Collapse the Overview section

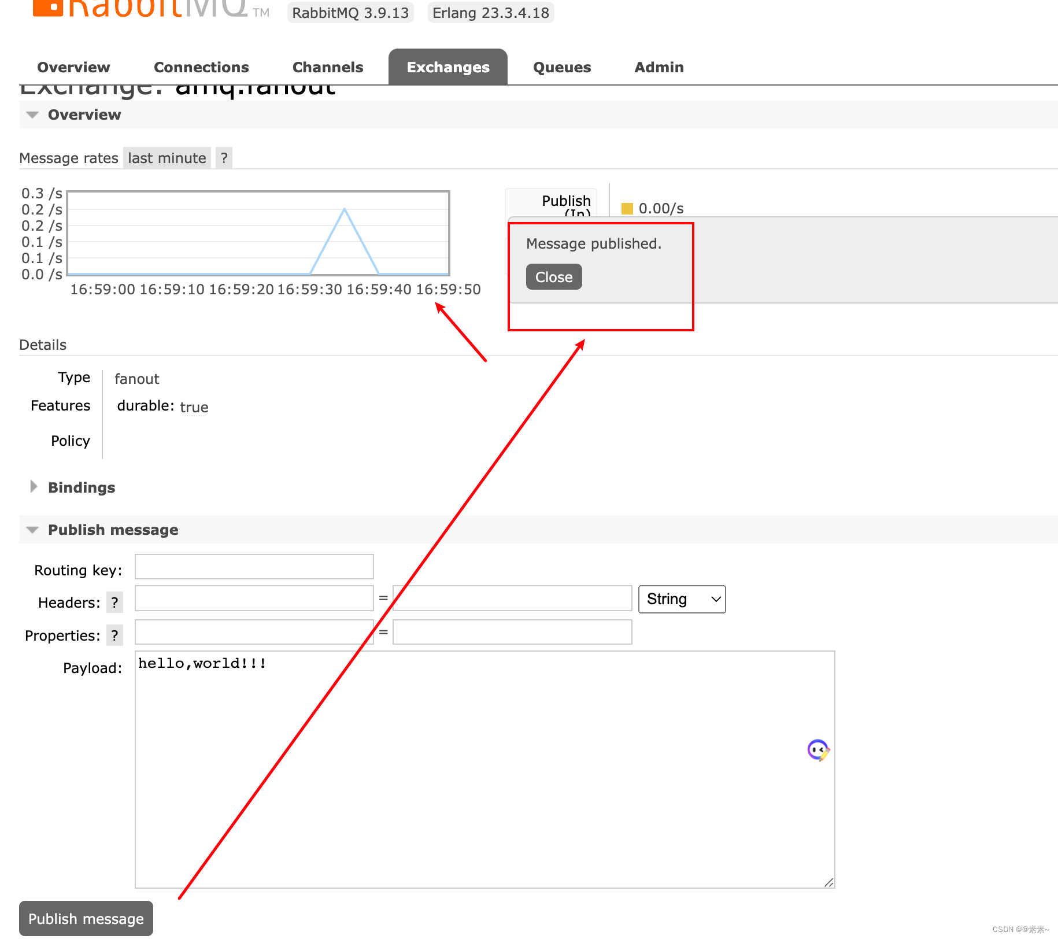point(84,114)
